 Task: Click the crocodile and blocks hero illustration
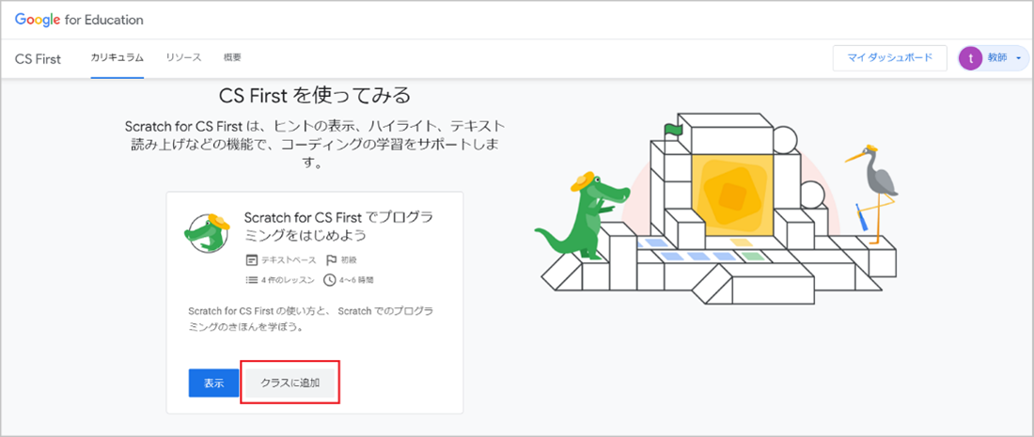716,208
